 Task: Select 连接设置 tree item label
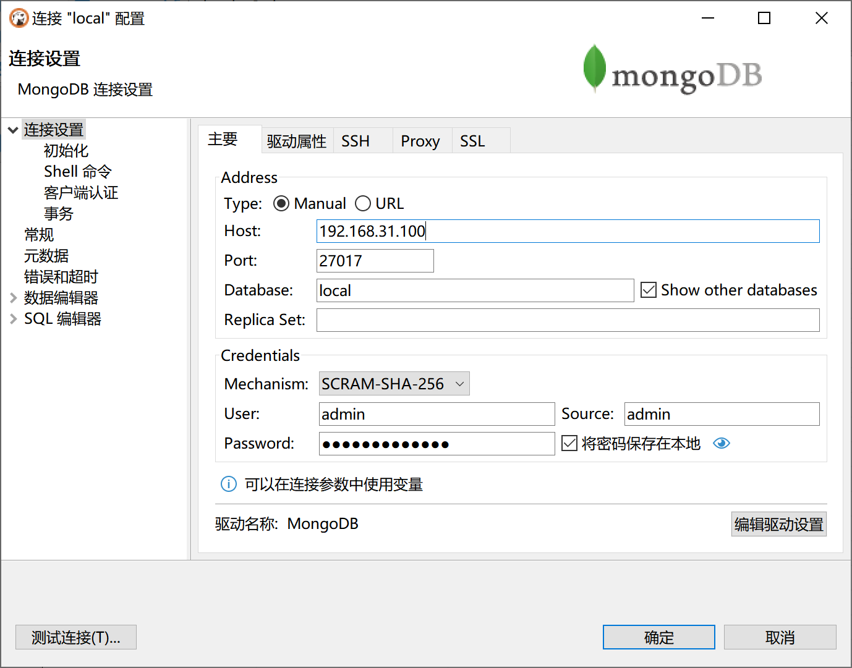(x=54, y=130)
